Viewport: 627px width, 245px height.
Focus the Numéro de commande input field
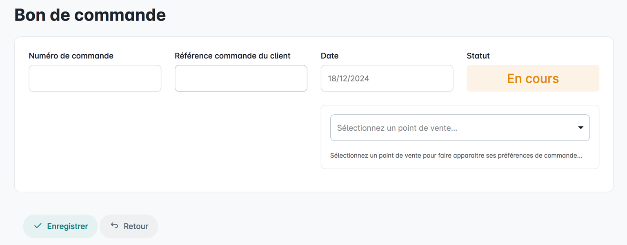coord(95,78)
